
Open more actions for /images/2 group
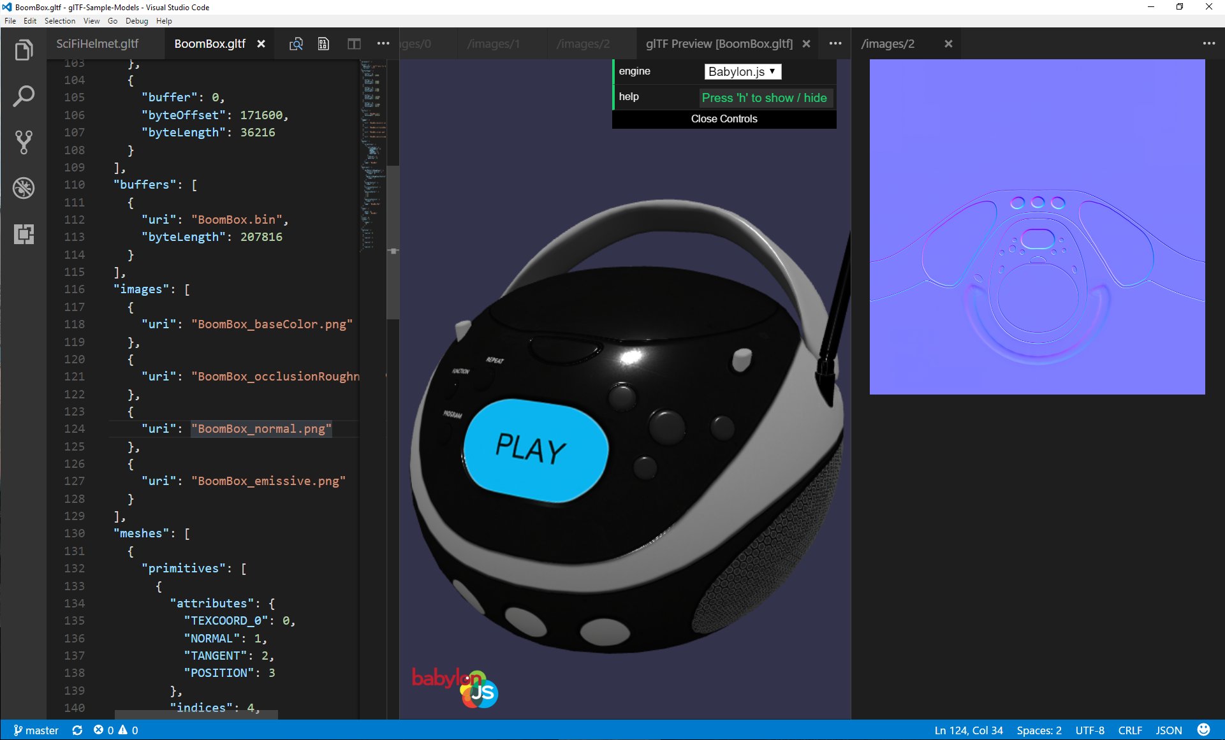[x=1209, y=43]
